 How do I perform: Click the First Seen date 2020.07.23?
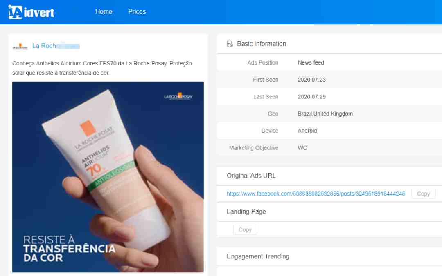[x=311, y=80]
